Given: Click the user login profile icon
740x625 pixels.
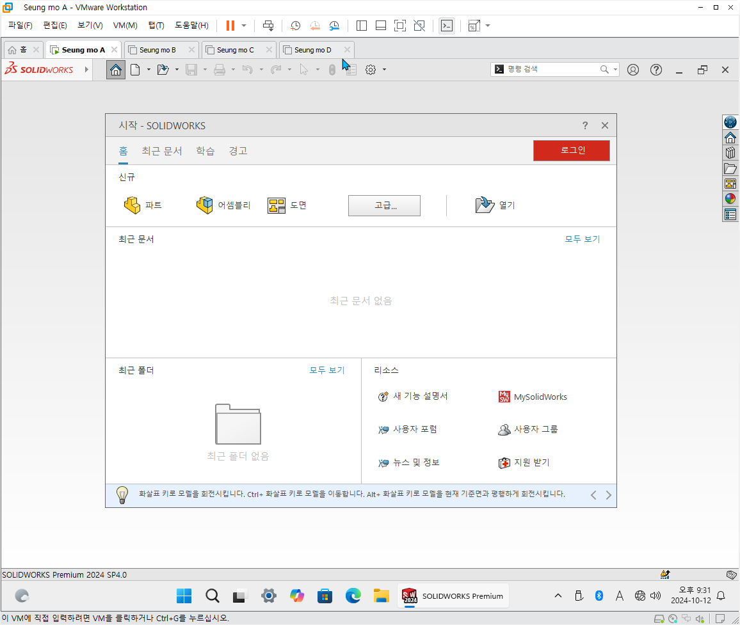Looking at the screenshot, I should 633,70.
